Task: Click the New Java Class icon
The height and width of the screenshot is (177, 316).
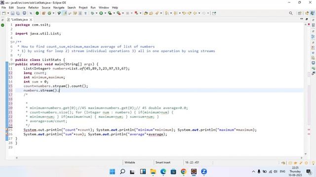Action: click(x=49, y=13)
